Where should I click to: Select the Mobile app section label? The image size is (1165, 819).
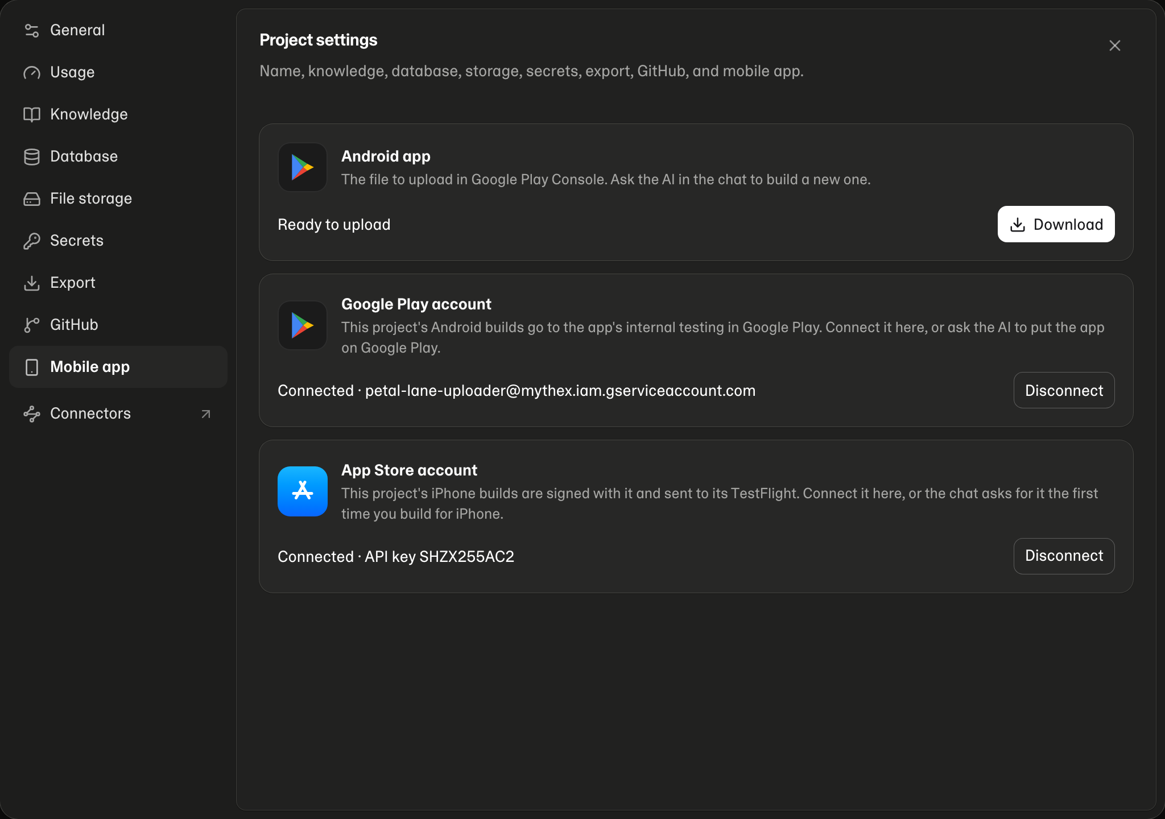90,367
